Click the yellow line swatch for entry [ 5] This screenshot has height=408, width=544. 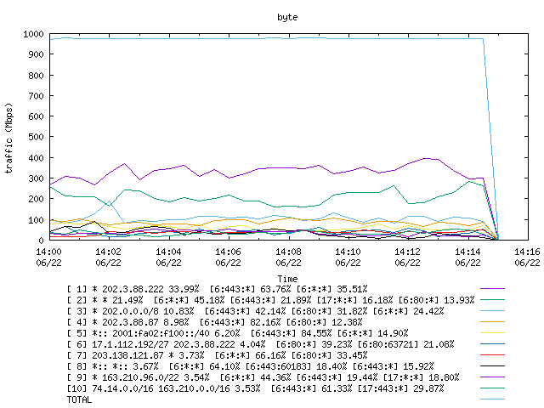[493, 333]
